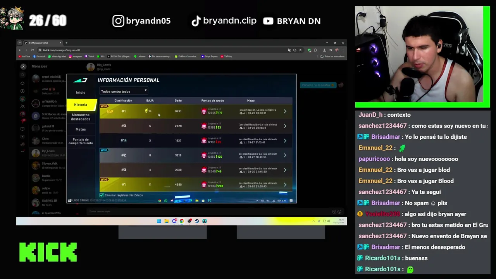Expand match details for 3216 damage row
Image resolution: width=496 pixels, height=279 pixels.
(x=285, y=155)
